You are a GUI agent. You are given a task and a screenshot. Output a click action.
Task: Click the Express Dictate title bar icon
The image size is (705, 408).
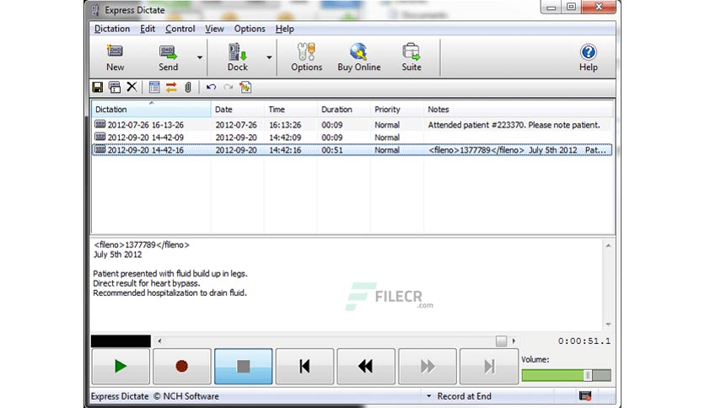95,10
